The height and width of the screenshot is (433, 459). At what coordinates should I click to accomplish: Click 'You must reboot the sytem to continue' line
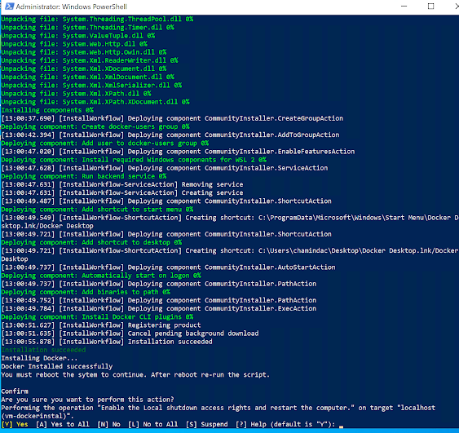click(135, 375)
